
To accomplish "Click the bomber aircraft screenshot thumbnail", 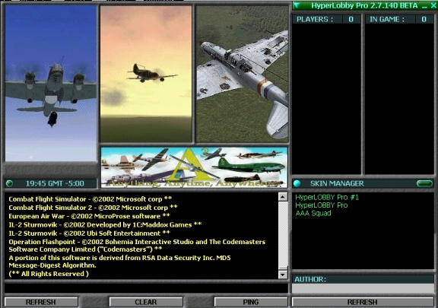I will pyautogui.click(x=51, y=84).
